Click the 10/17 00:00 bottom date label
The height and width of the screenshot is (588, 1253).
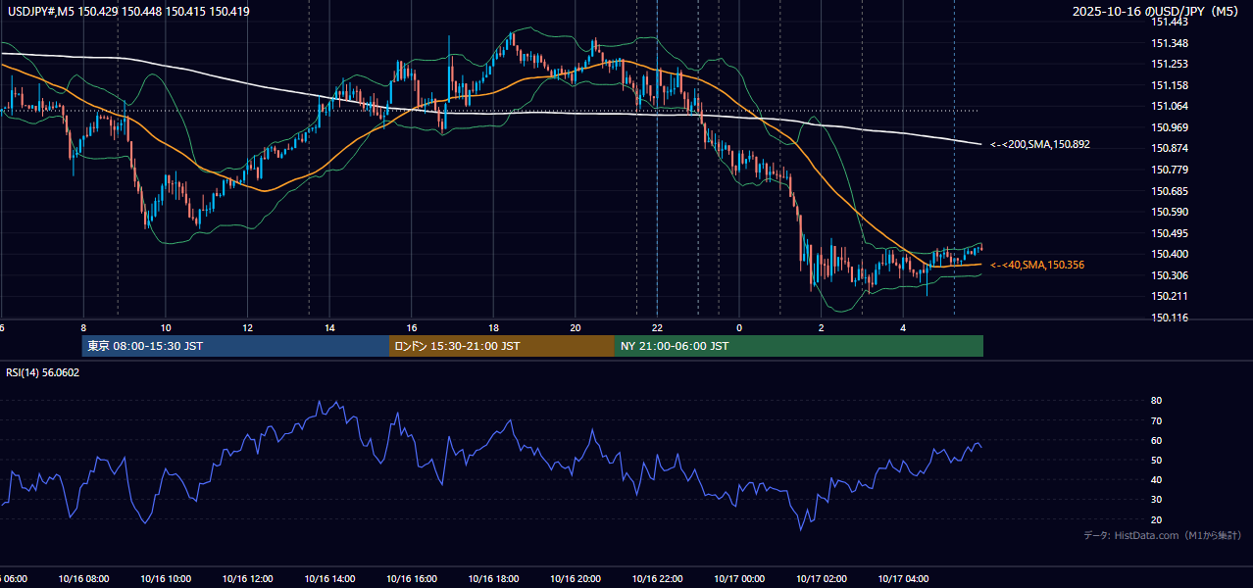coord(739,579)
